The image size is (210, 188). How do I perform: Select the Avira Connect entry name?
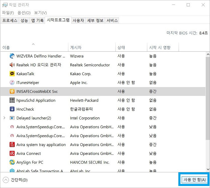click(x=29, y=153)
